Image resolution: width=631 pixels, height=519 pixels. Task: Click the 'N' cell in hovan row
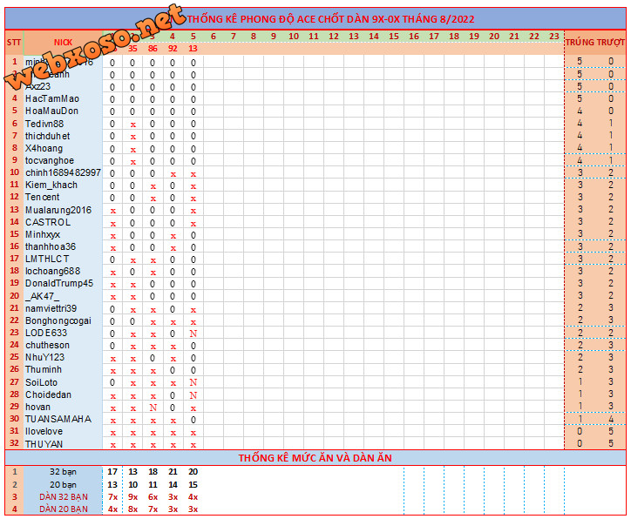pyautogui.click(x=153, y=408)
